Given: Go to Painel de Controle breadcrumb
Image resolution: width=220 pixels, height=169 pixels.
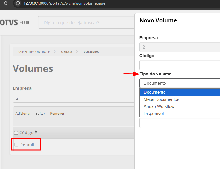Looking at the screenshot, I should point(33,52).
